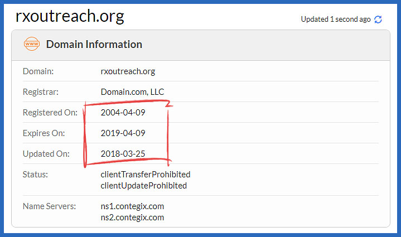Click the Updated On label

[46, 154]
